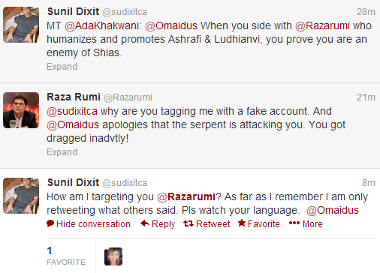
Task: Open Sunil Dixit's avatar in top tweet
Action: [x=21, y=25]
